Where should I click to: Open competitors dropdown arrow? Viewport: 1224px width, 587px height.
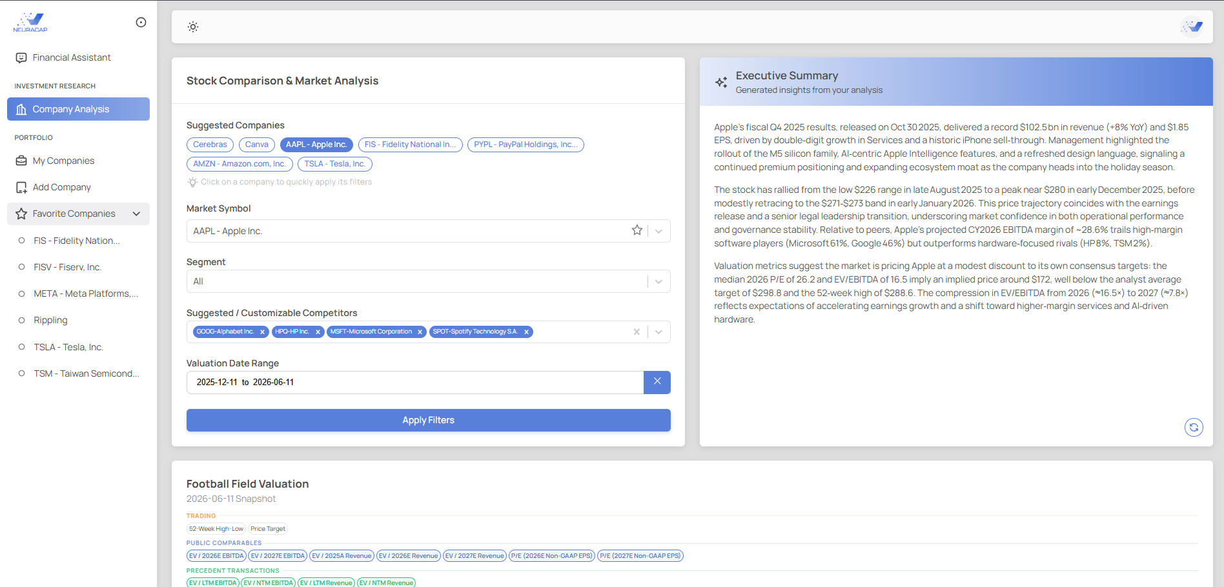pos(658,332)
